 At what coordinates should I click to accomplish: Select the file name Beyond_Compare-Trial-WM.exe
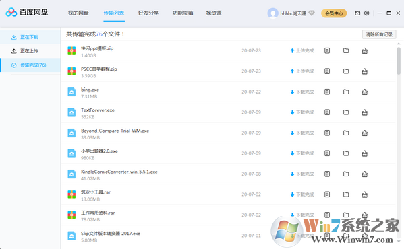[x=115, y=131]
